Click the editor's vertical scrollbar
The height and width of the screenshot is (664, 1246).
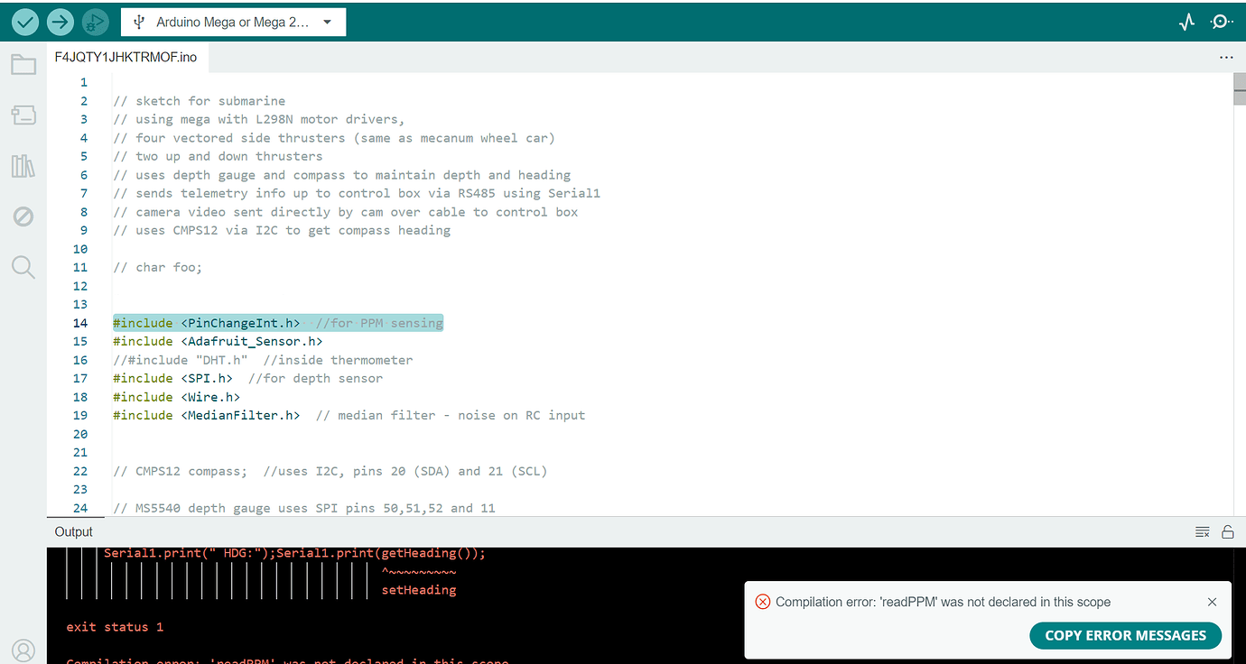(1239, 90)
